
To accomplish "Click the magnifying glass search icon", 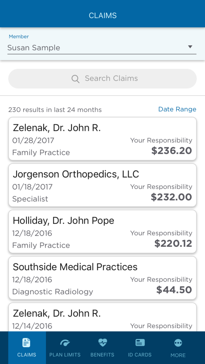I will 75,78.
